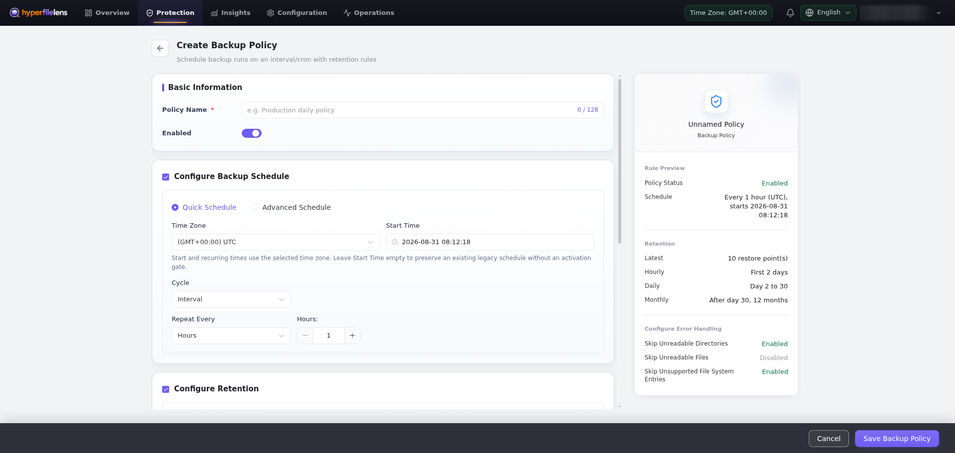Click the Start Time date field
The width and height of the screenshot is (955, 453).
pyautogui.click(x=490, y=242)
